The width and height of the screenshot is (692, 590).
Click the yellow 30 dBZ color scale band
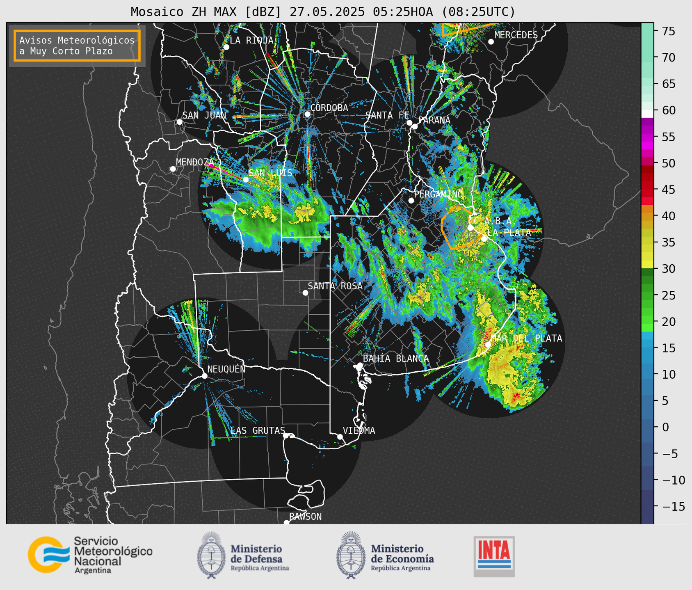click(x=647, y=265)
